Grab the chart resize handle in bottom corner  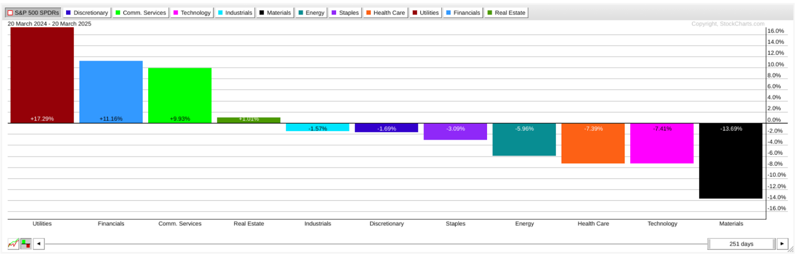(791, 250)
